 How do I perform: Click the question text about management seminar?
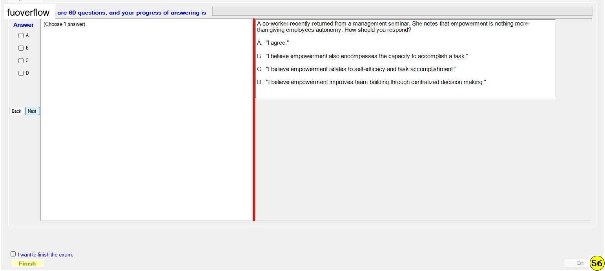pyautogui.click(x=392, y=27)
